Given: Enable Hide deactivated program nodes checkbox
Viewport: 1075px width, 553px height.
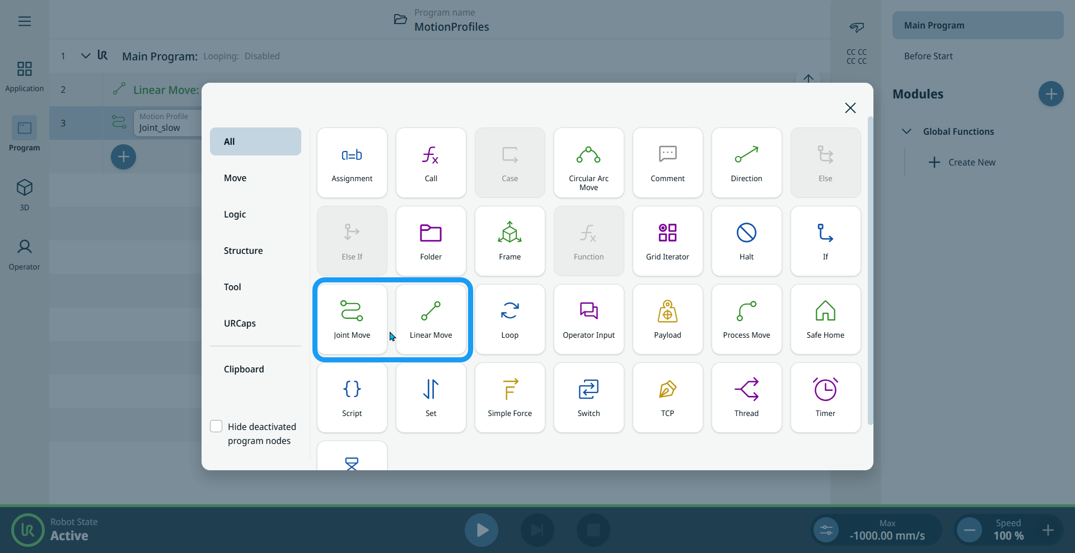Looking at the screenshot, I should pos(216,427).
